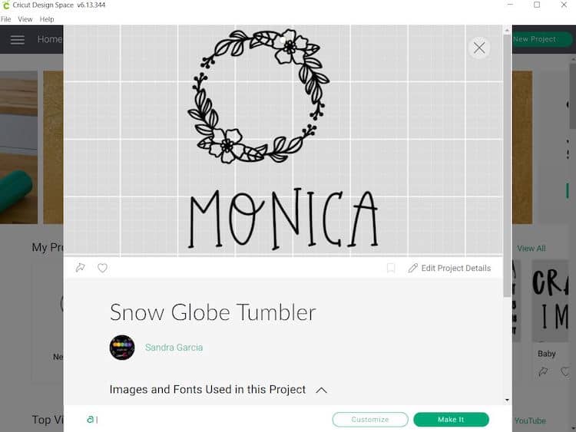Open the File menu

point(5,19)
